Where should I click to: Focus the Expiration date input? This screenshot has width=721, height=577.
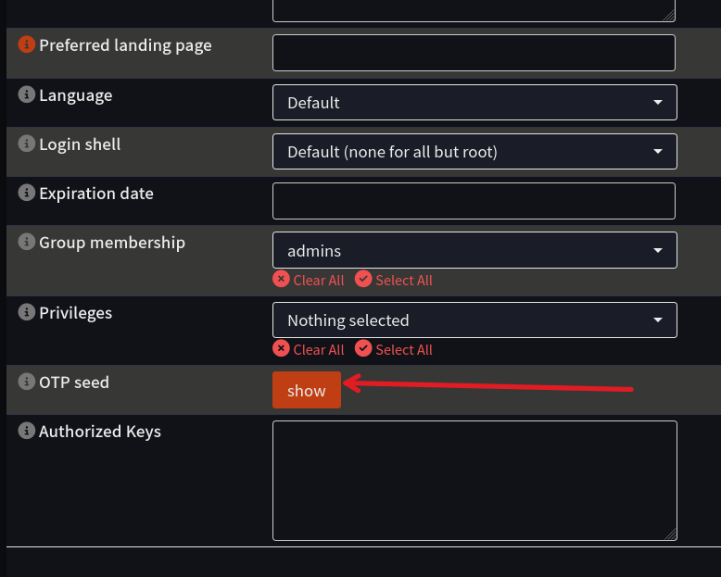[x=474, y=201]
